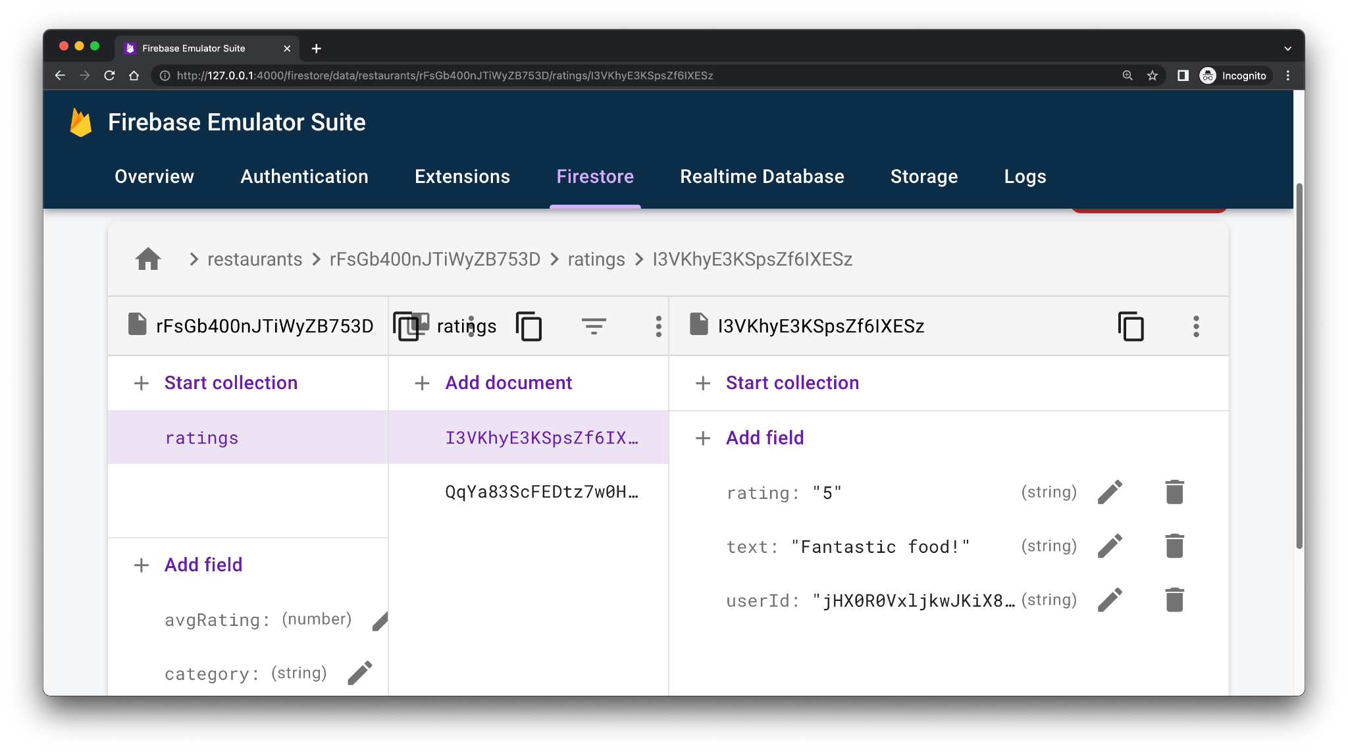Click the filter icon in ratings collection header
1348x753 pixels.
tap(594, 326)
